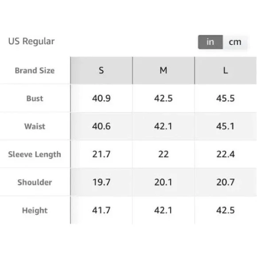Select the Shoulder value 19.7 for S
Viewport: 257px width, 257px height.
point(101,182)
